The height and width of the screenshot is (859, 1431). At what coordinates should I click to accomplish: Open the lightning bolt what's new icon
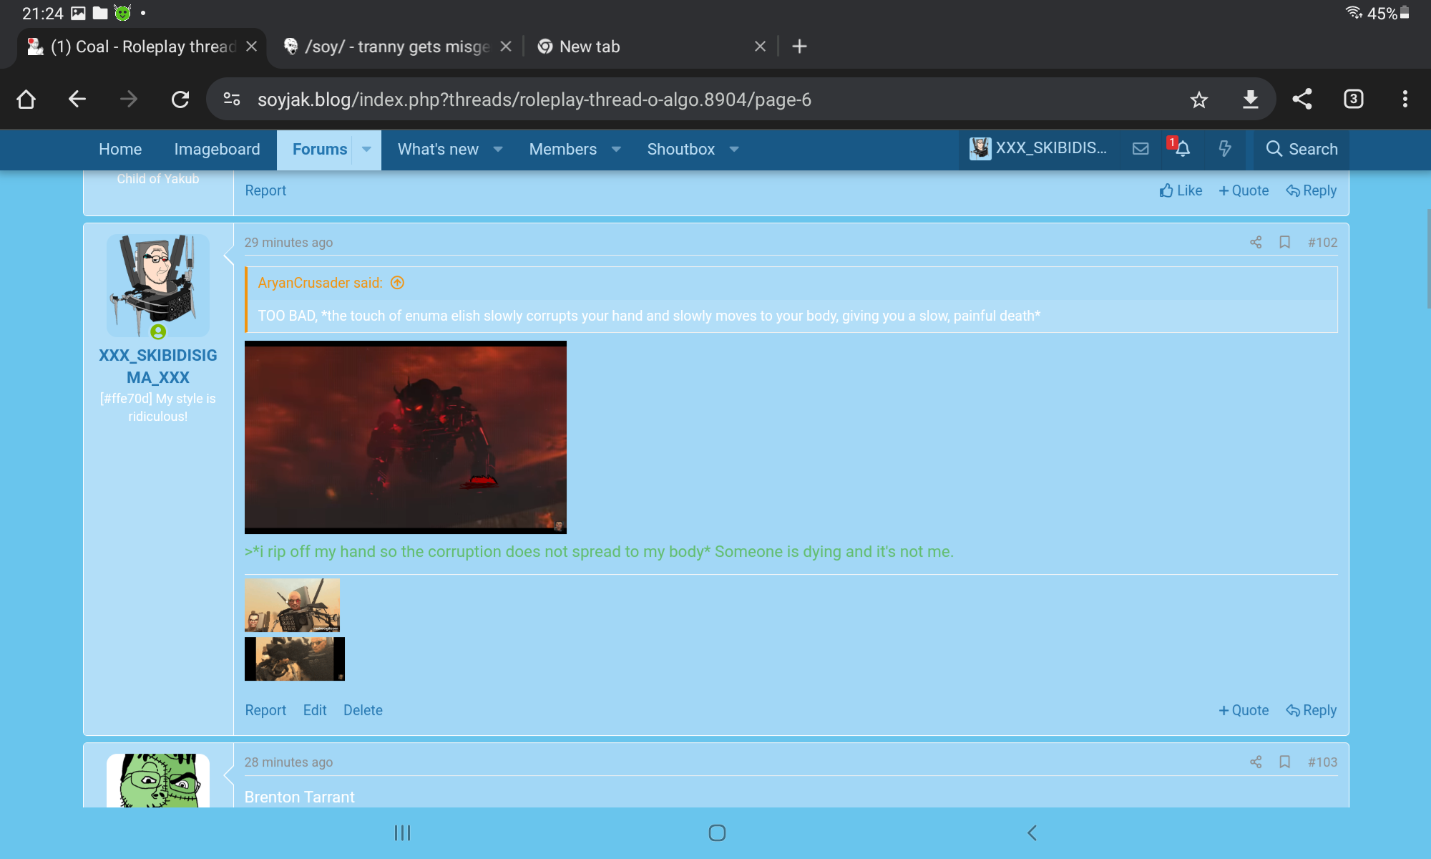tap(1225, 149)
